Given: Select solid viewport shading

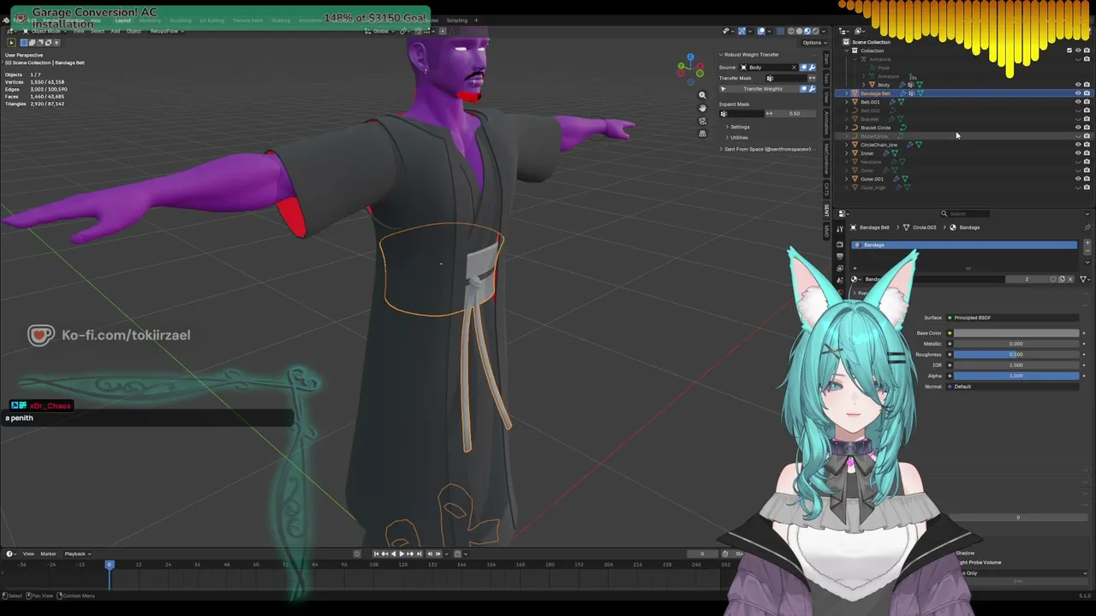Looking at the screenshot, I should coord(799,31).
